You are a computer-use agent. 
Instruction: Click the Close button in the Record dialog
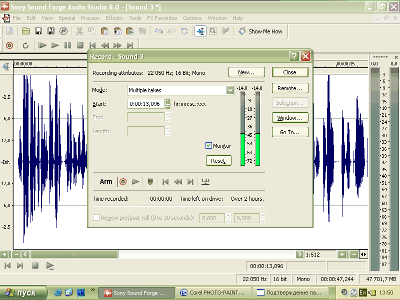tap(290, 72)
